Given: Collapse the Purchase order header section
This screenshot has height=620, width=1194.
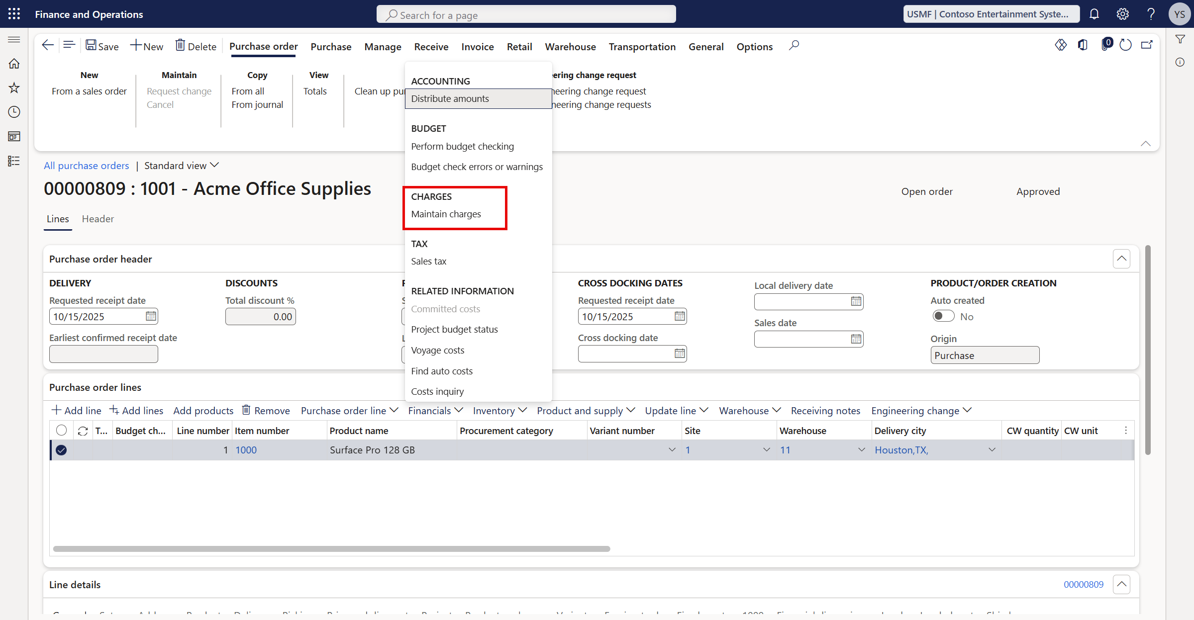Looking at the screenshot, I should [1121, 259].
